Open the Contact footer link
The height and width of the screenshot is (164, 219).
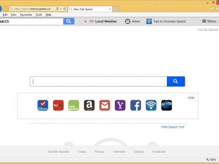(x=138, y=152)
